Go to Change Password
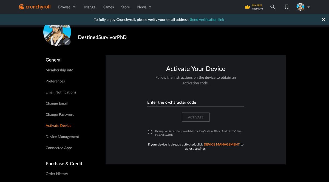Viewport: 329px width, 182px height. pyautogui.click(x=60, y=114)
